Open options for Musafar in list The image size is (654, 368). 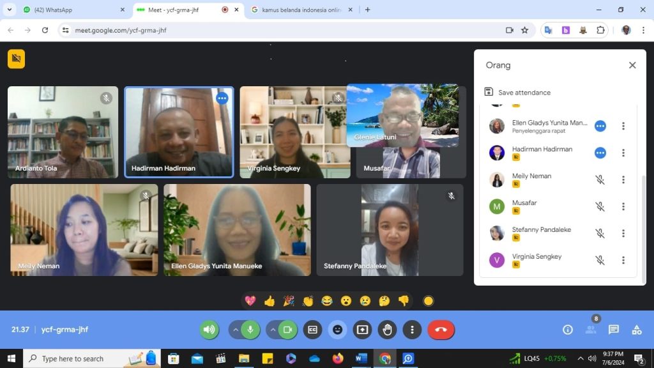[x=623, y=206]
